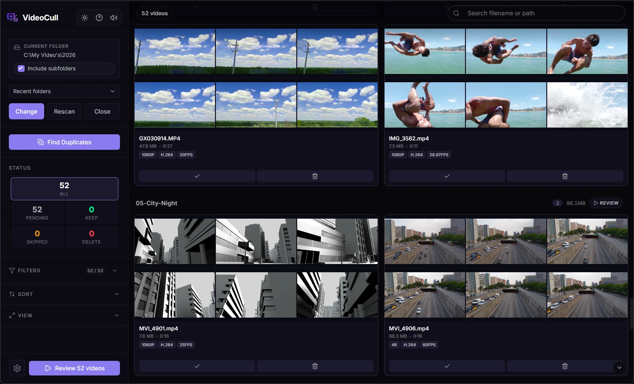This screenshot has height=384, width=634.
Task: Mark MVI_4906.mp4 as keep with checkmark
Action: pyautogui.click(x=447, y=366)
